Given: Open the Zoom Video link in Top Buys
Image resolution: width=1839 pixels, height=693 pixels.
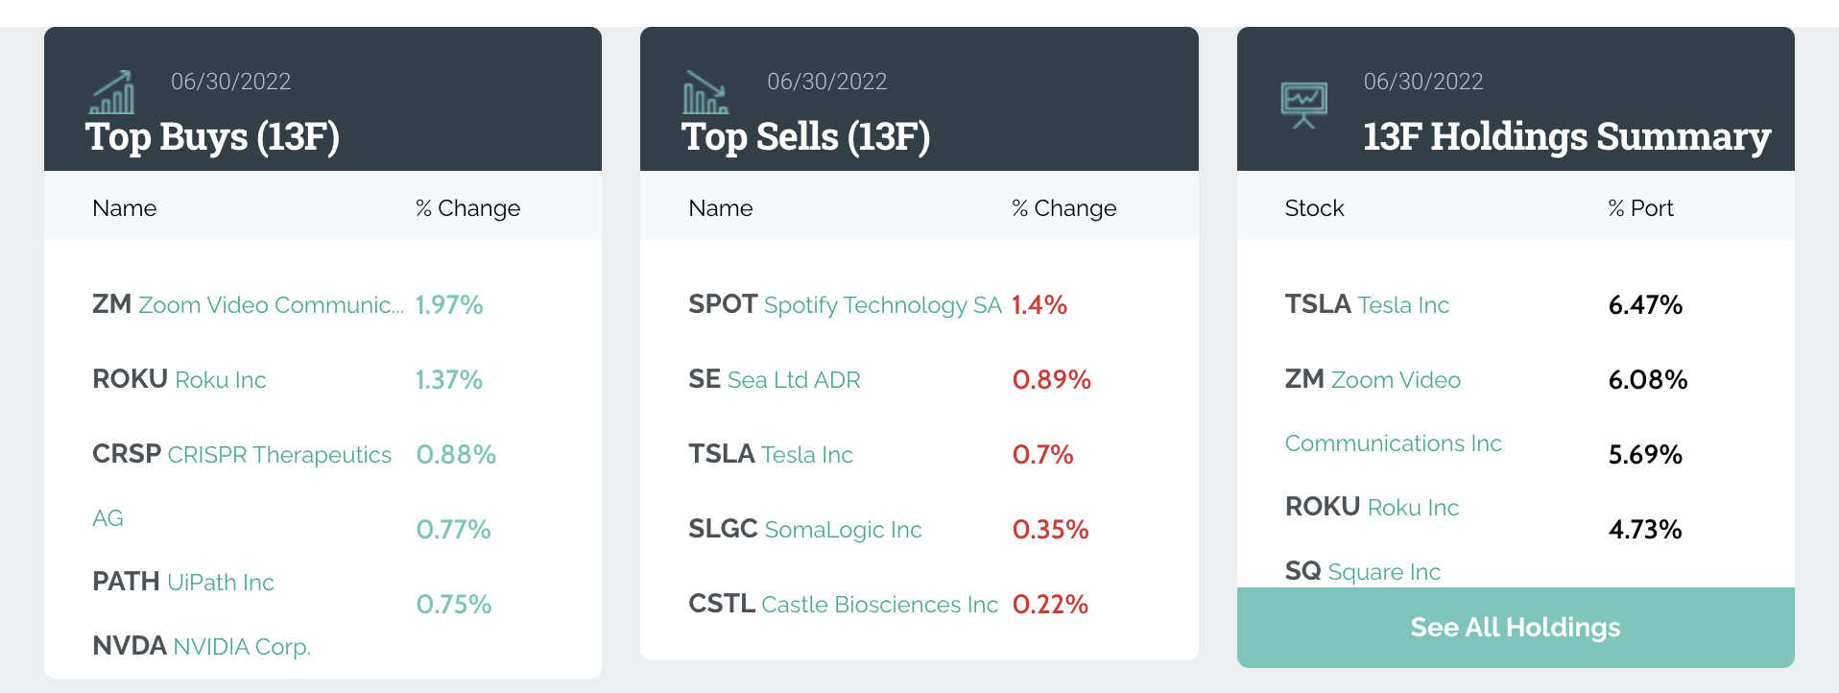Looking at the screenshot, I should [x=271, y=305].
